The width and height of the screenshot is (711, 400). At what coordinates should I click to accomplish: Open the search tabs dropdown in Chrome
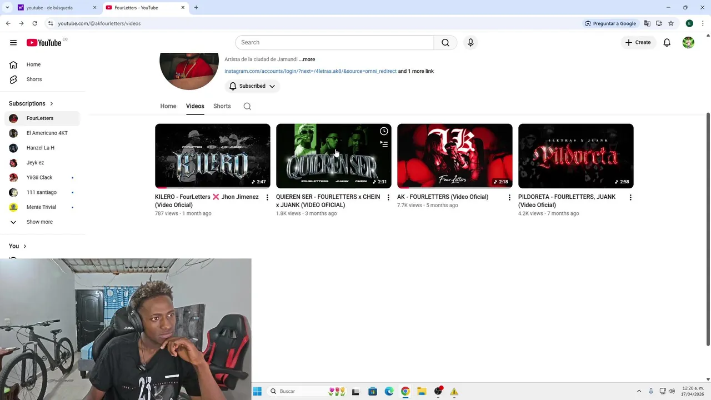point(8,8)
